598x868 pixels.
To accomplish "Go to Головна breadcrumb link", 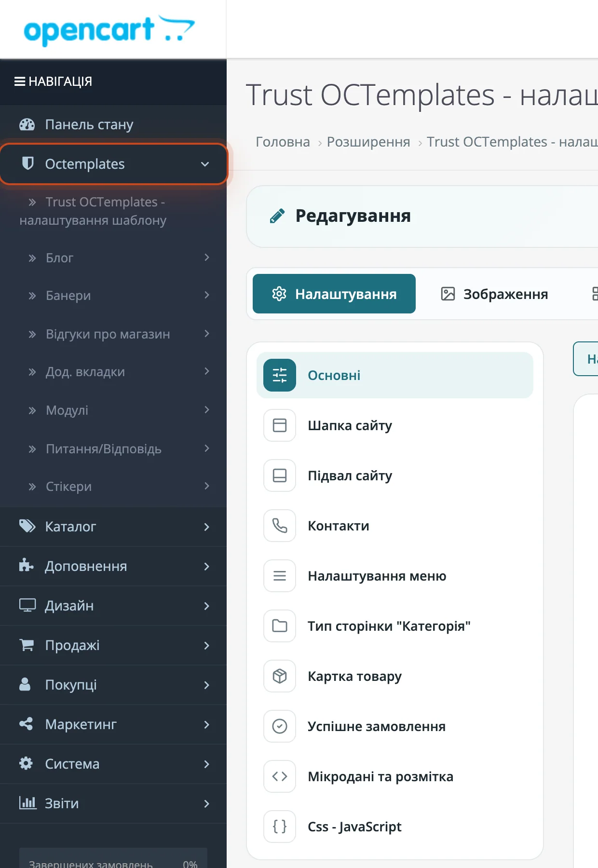I will pyautogui.click(x=283, y=142).
